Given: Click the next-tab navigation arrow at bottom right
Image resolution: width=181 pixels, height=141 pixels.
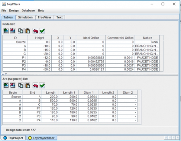Looking at the screenshot, I should pyautogui.click(x=174, y=137).
